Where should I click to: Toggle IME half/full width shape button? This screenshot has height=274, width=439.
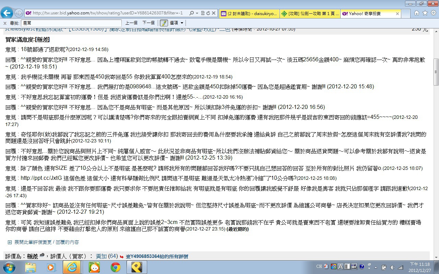point(347,266)
